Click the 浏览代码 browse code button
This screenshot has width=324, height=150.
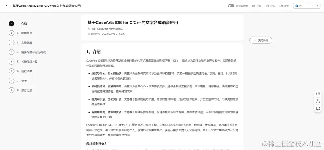[x=261, y=40]
